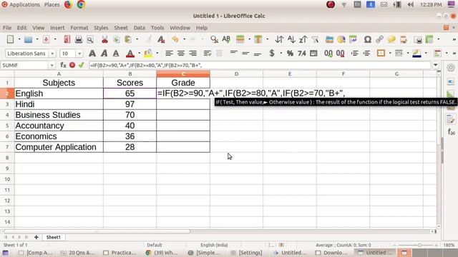The height and width of the screenshot is (257, 458).
Task: Toggle Align Right
Action: [x=193, y=54]
